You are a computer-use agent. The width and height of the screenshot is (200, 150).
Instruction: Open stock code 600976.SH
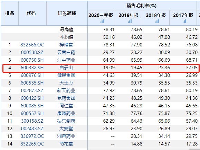click(32, 75)
